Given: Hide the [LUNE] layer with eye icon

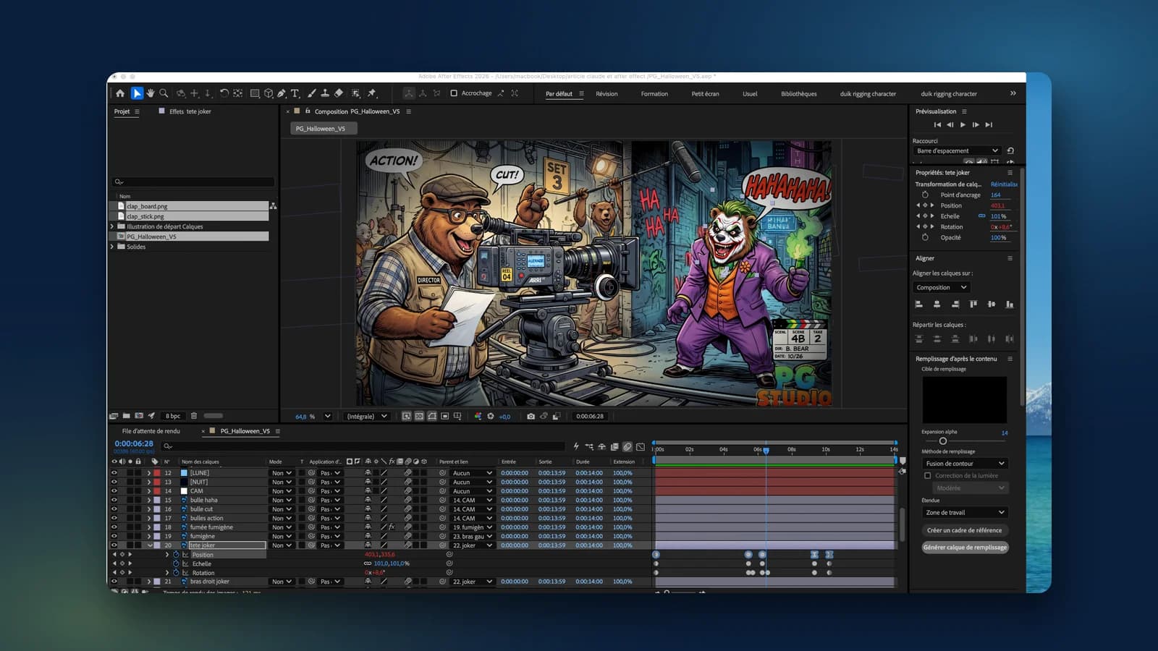Looking at the screenshot, I should (114, 473).
